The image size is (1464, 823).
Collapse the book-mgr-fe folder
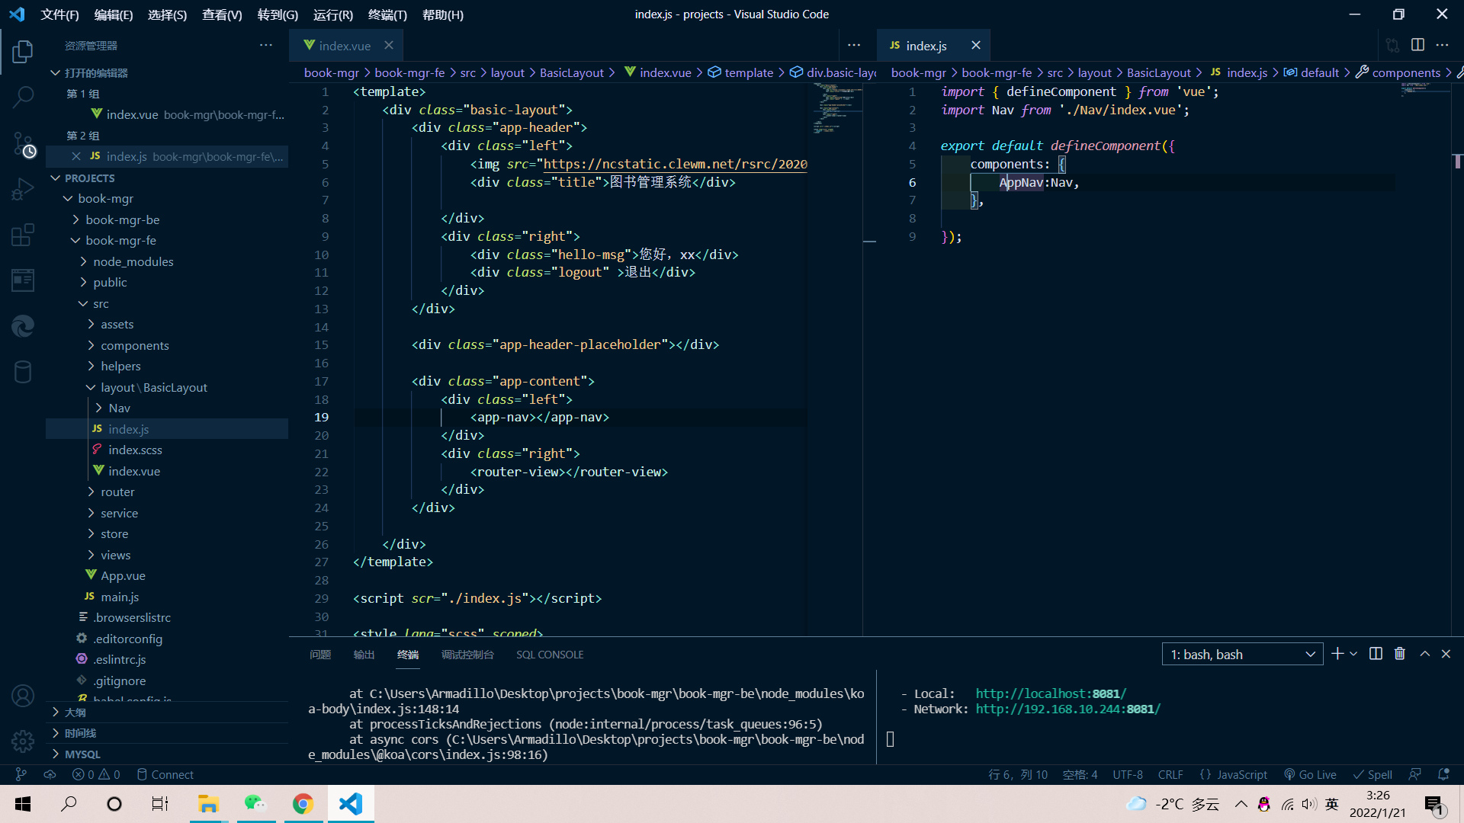120,240
